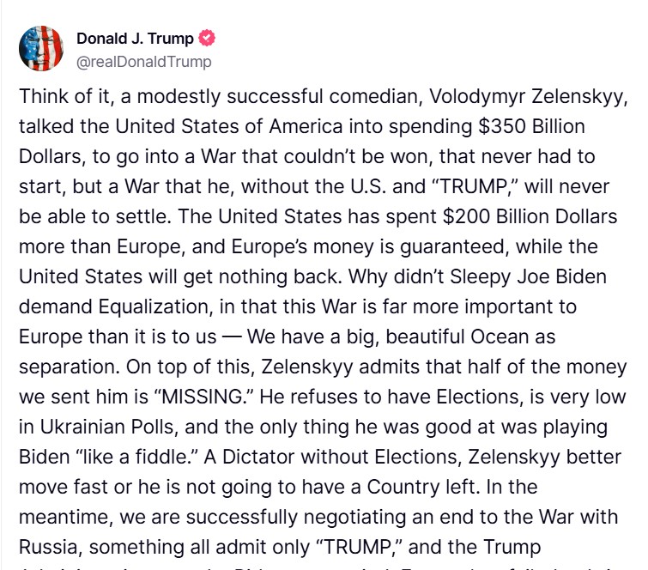Click the verified badge icon

click(207, 39)
